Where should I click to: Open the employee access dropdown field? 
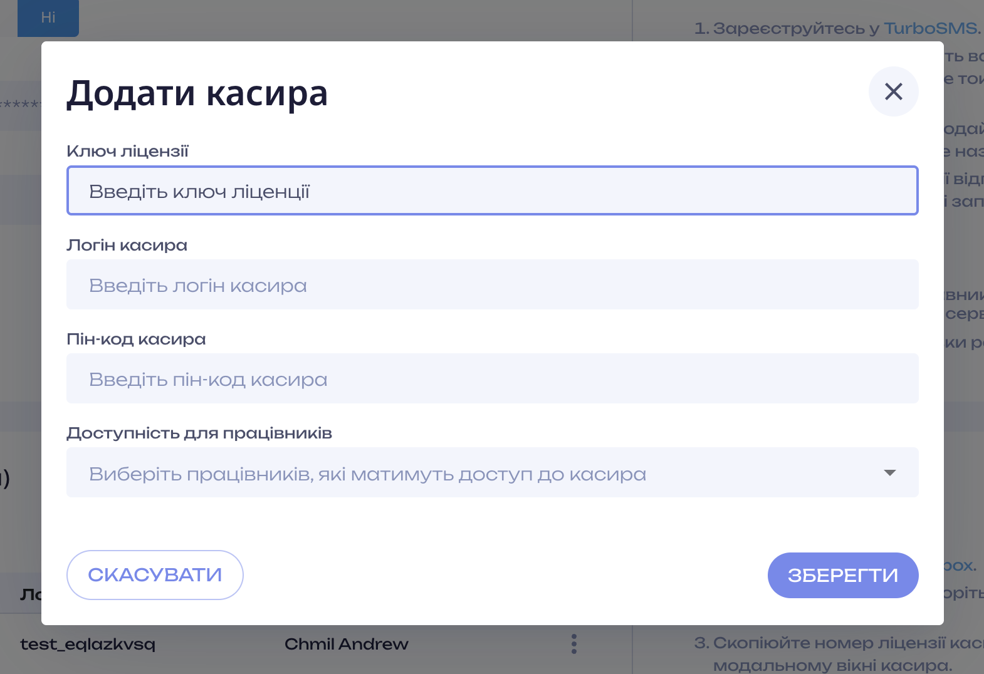[x=476, y=473]
